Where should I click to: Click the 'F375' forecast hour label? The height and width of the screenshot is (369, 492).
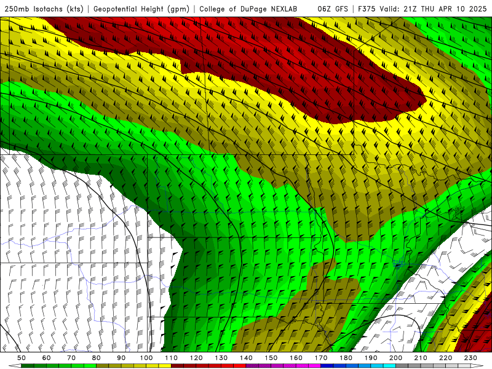[x=367, y=9]
